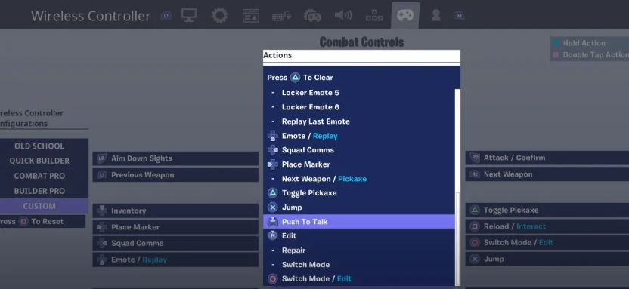Open the right-side Toggle Pickaxe binding slot

click(547, 210)
